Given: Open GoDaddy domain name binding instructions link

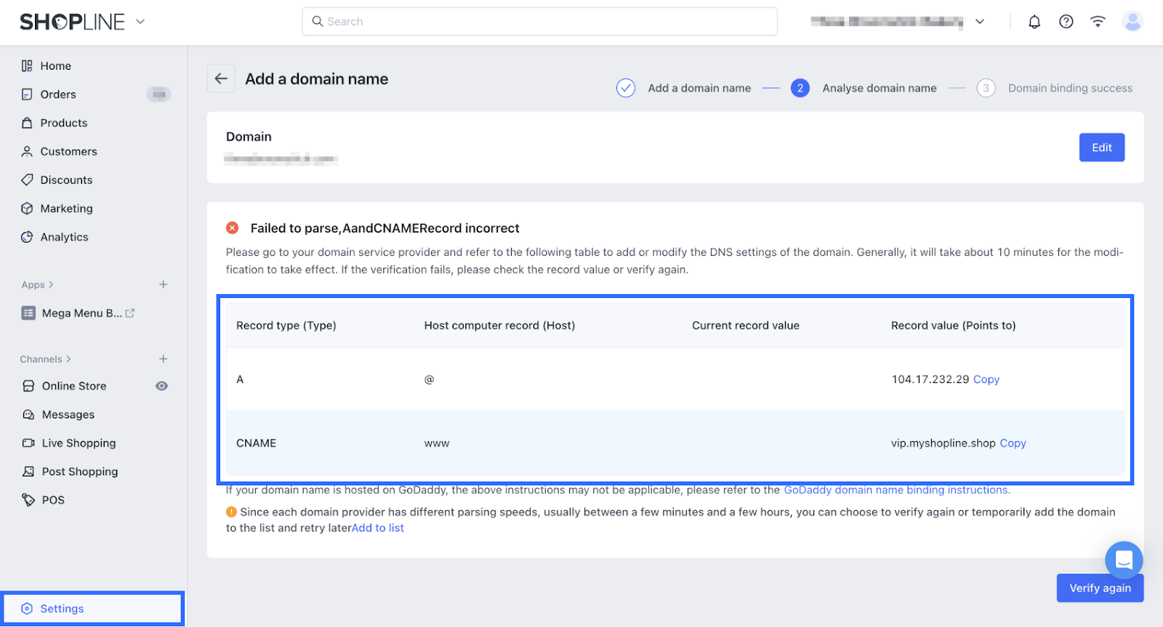Looking at the screenshot, I should [897, 490].
